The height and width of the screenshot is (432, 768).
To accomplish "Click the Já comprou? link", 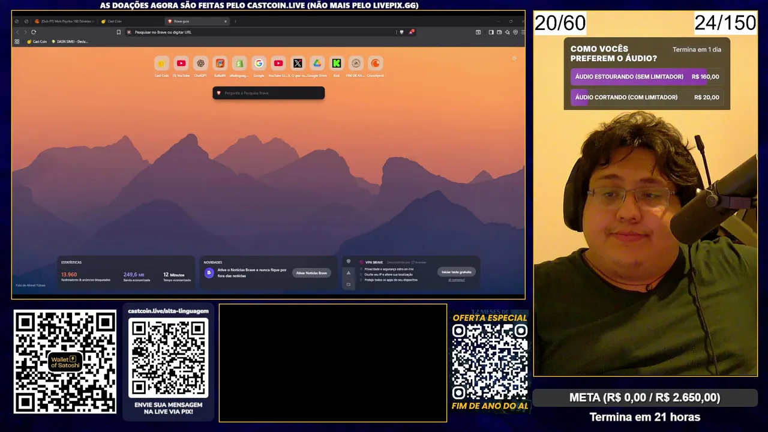I will [x=456, y=280].
